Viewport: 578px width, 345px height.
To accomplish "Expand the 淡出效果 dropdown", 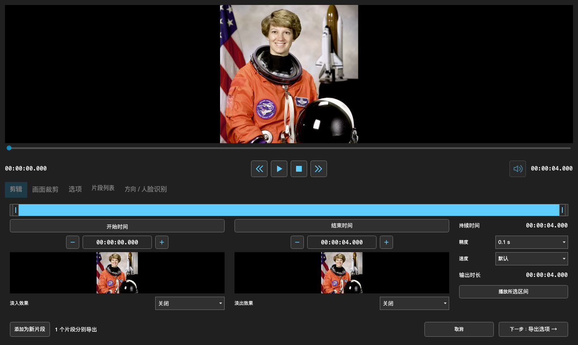I will click(x=415, y=303).
